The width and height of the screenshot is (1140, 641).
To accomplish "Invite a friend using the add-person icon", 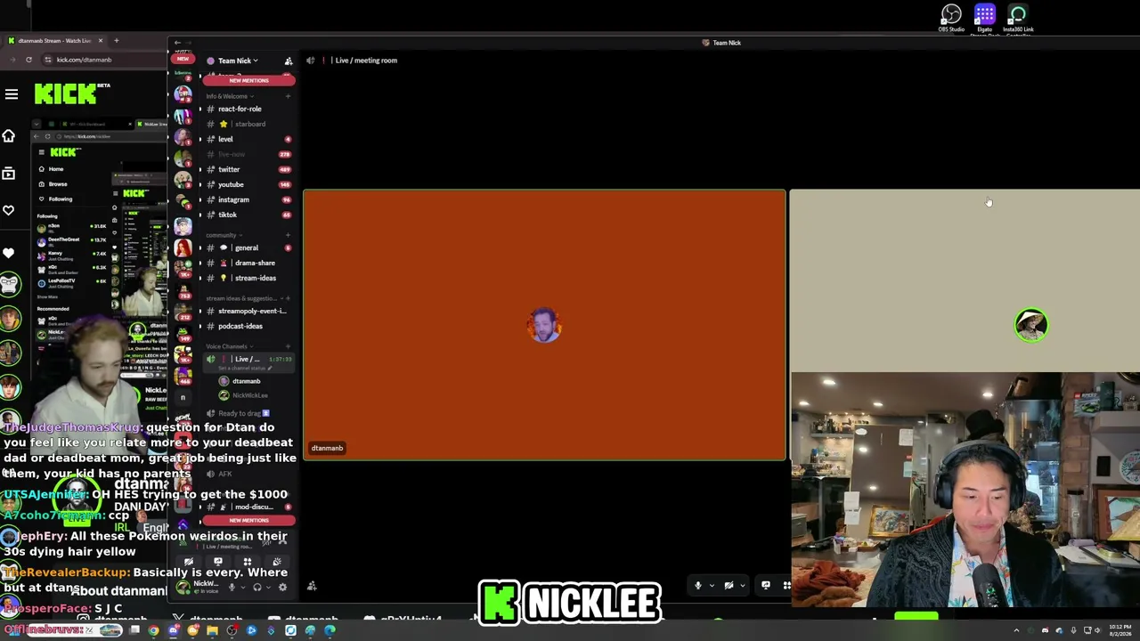I will tap(312, 586).
